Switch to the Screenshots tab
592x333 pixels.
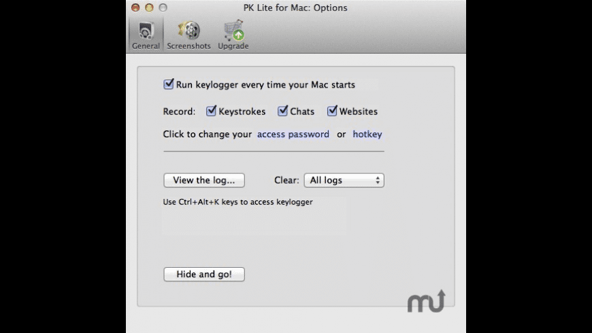pos(188,36)
